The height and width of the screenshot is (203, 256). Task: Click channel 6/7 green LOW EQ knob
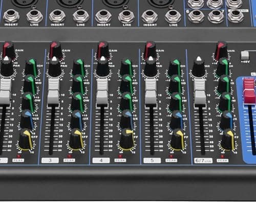coord(225,102)
